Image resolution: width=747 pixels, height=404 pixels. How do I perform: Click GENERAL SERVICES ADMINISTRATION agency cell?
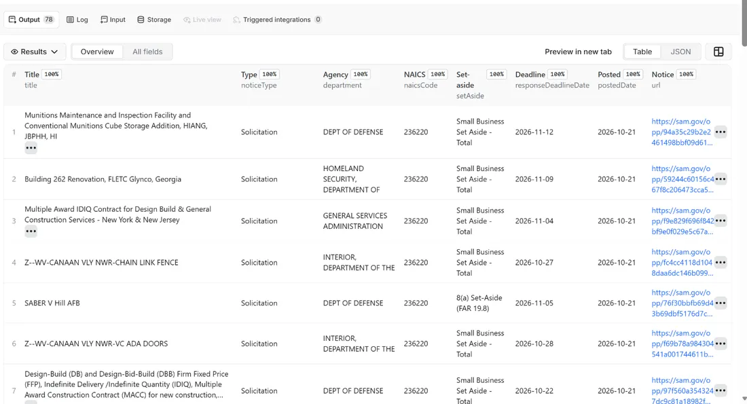coord(355,221)
